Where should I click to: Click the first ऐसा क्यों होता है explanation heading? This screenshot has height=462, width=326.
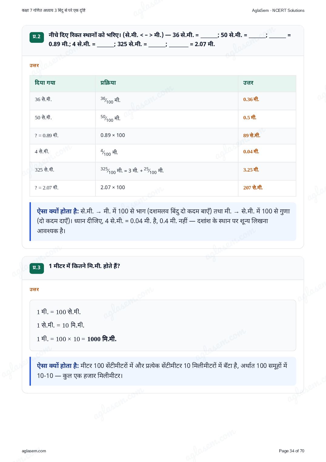click(x=58, y=211)
